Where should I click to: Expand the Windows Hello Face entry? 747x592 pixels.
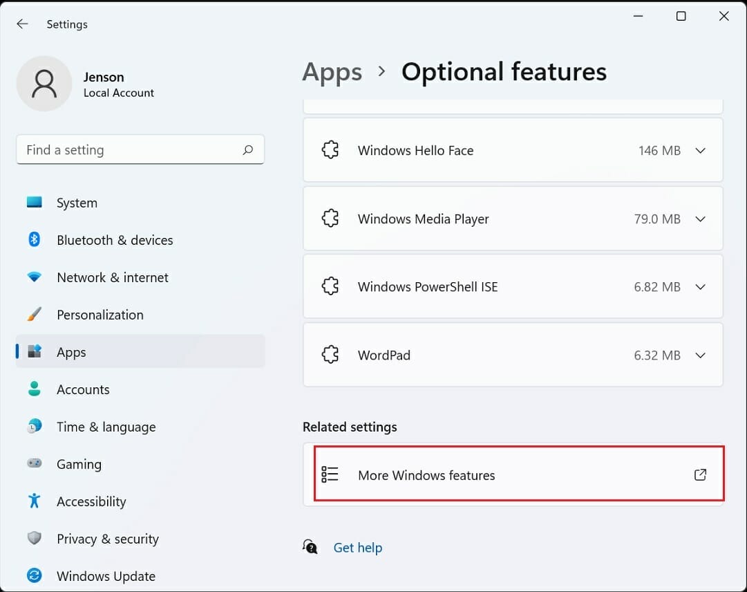pyautogui.click(x=700, y=150)
